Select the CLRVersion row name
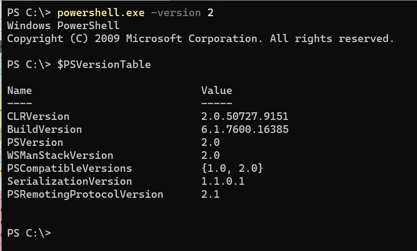417x251 pixels. (x=38, y=117)
